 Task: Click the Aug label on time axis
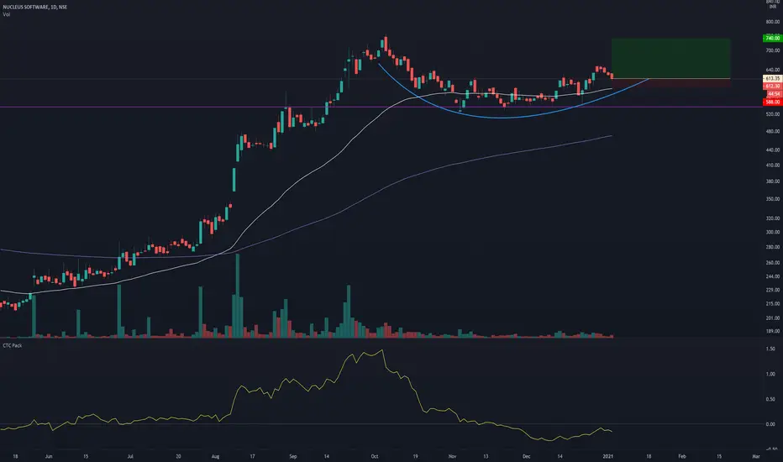pos(215,456)
